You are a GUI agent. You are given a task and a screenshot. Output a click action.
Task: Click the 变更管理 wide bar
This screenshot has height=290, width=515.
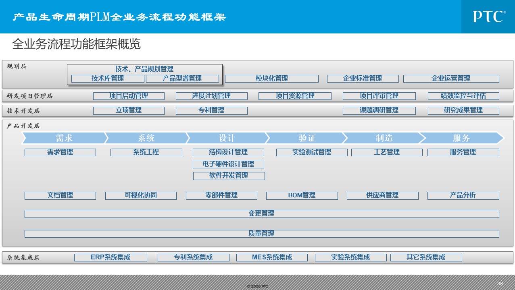pos(261,213)
